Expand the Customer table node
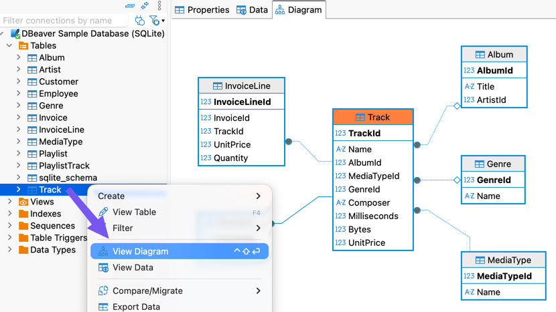The height and width of the screenshot is (312, 556). coord(19,82)
